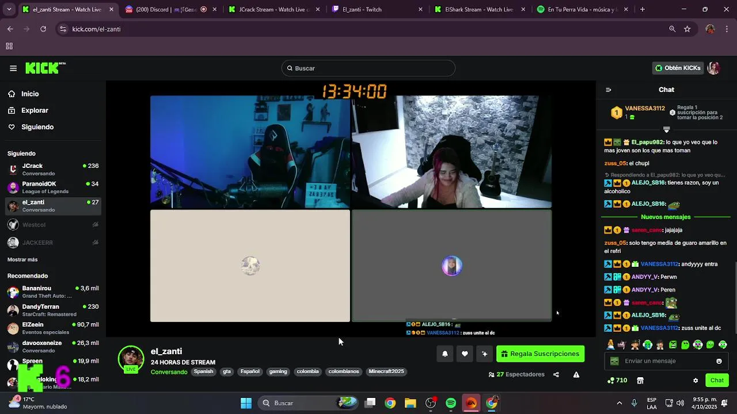Pick the first quick emote in chat
This screenshot has width=737, height=414.
pos(610,345)
